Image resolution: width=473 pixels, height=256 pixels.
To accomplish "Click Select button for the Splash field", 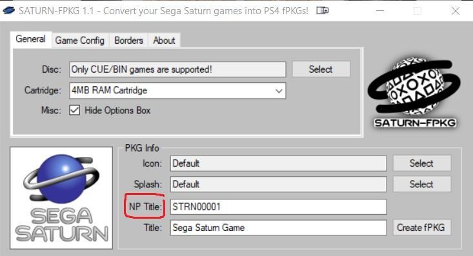I will click(x=422, y=184).
